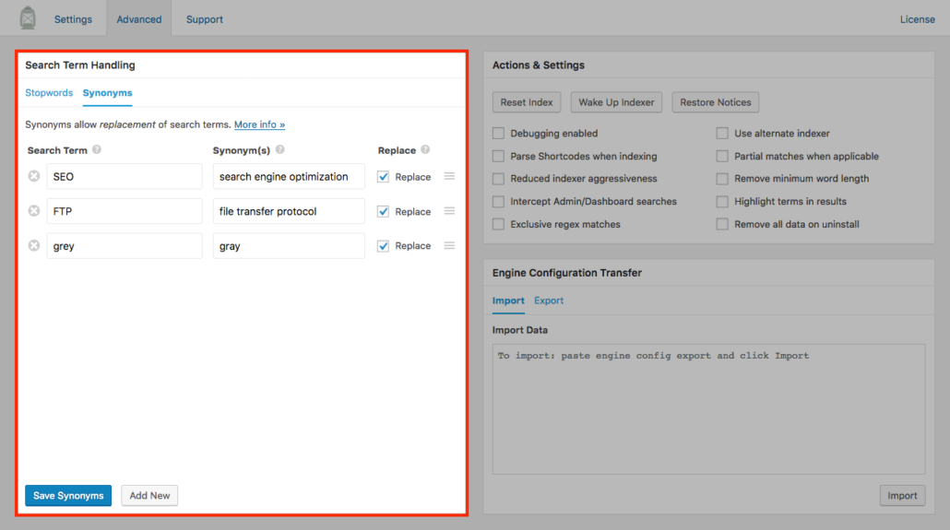Click the SearchWP lantern logo icon
This screenshot has height=530, width=950.
[x=28, y=18]
